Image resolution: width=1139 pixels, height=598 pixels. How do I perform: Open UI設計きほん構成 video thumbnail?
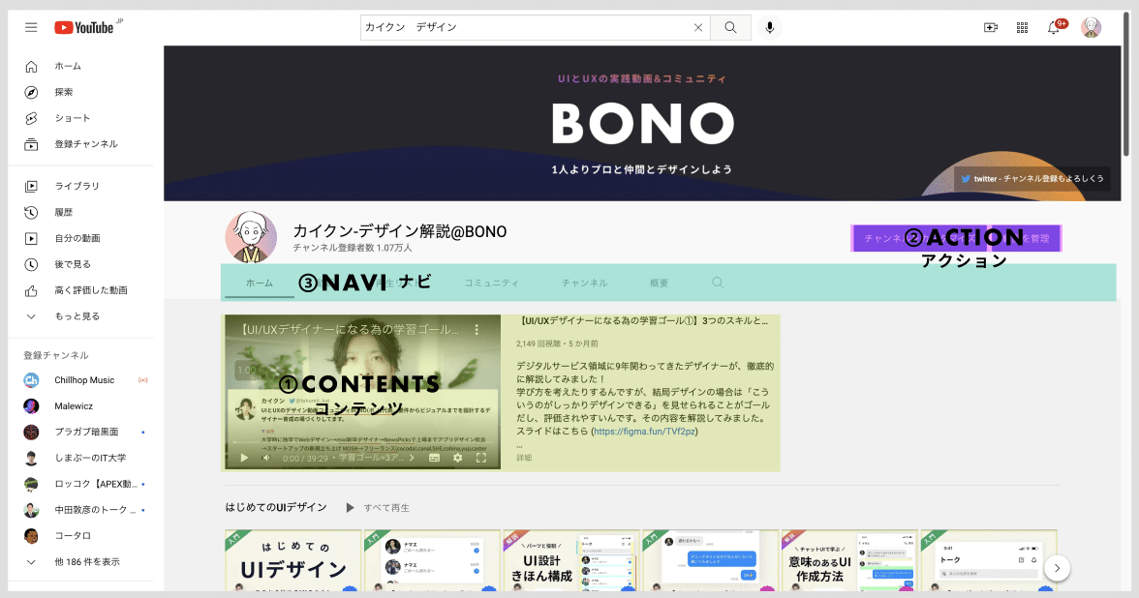[571, 560]
